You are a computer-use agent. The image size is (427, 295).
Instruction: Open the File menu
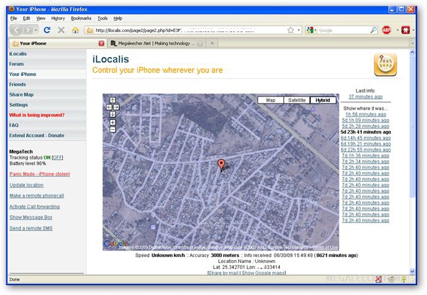[14, 18]
